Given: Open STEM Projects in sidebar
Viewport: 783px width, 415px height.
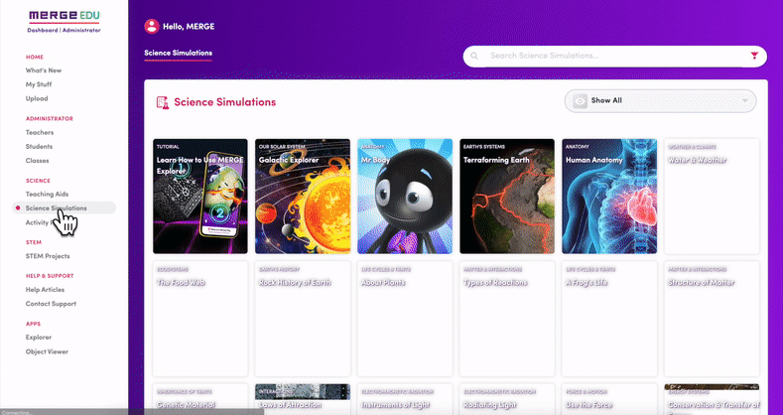Looking at the screenshot, I should pos(48,256).
